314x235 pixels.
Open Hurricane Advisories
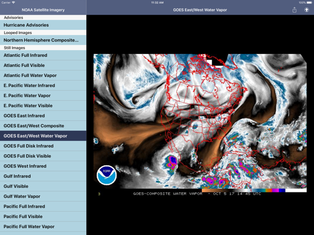point(43,25)
